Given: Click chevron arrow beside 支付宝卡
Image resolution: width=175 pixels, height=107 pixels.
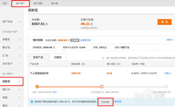Looking at the screenshot, I should tap(19, 64).
